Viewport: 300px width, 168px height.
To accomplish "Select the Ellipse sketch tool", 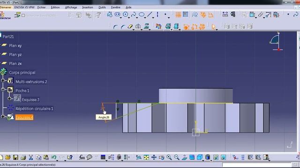I will point(142,14).
